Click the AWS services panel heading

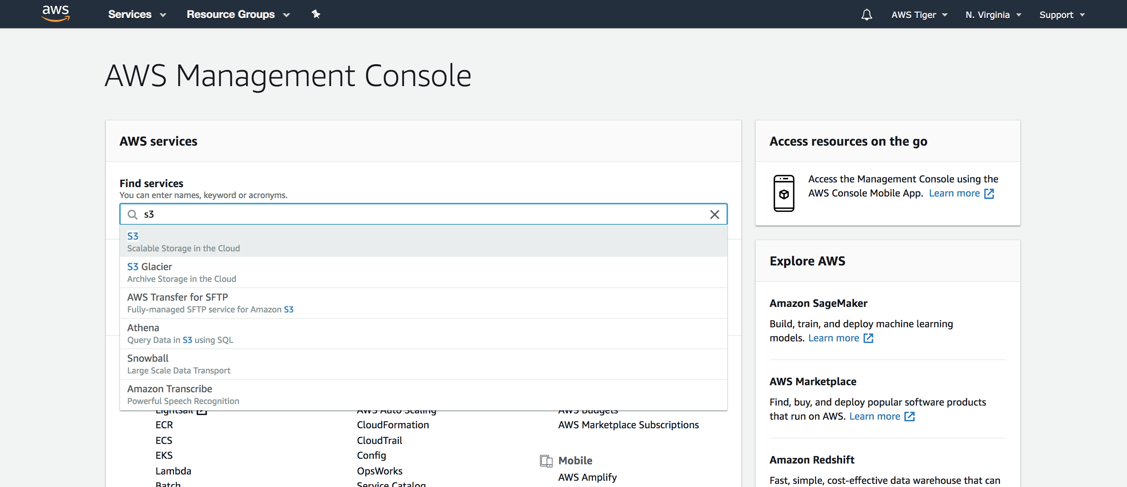[158, 141]
